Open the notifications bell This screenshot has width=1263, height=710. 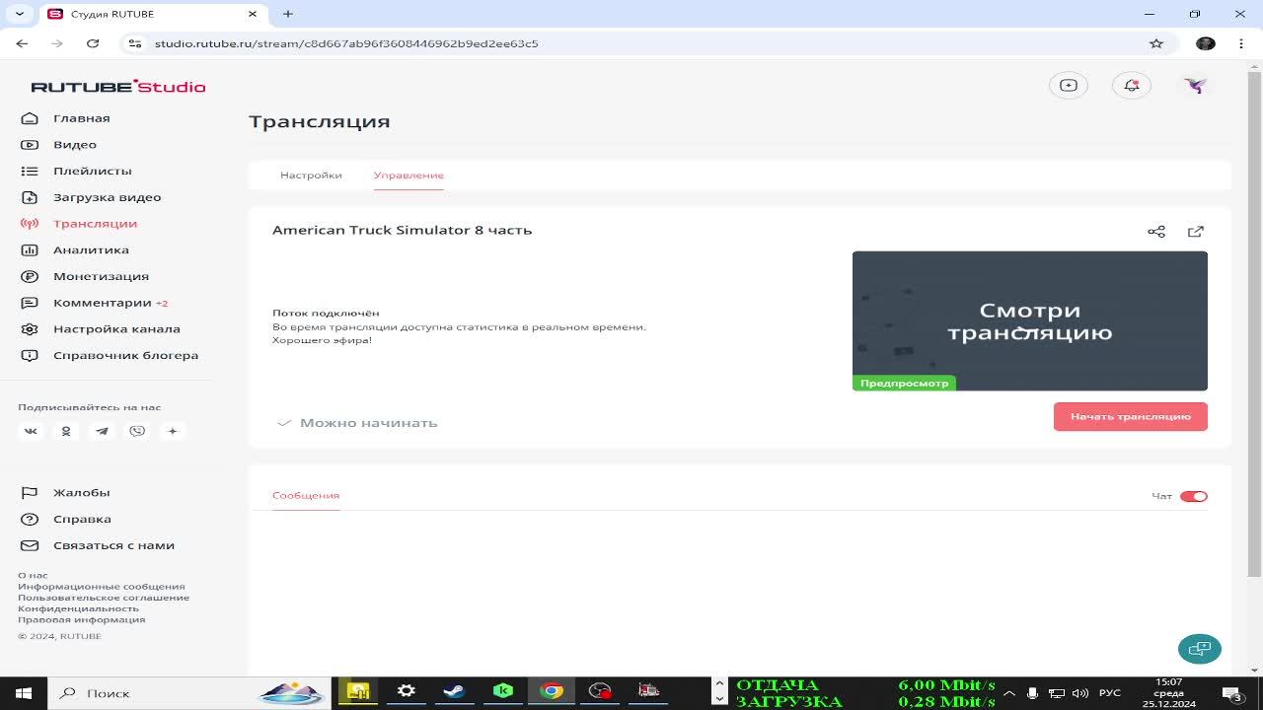(x=1132, y=86)
